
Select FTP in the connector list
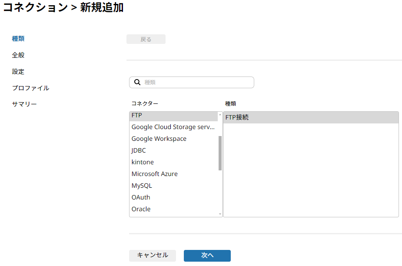[x=173, y=116]
